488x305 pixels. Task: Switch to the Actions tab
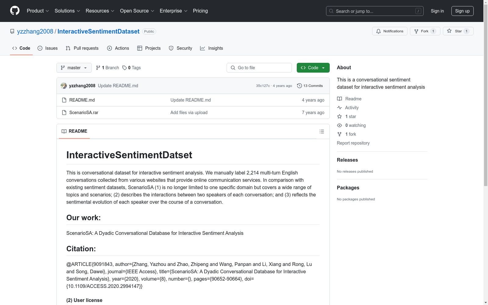[x=118, y=48]
